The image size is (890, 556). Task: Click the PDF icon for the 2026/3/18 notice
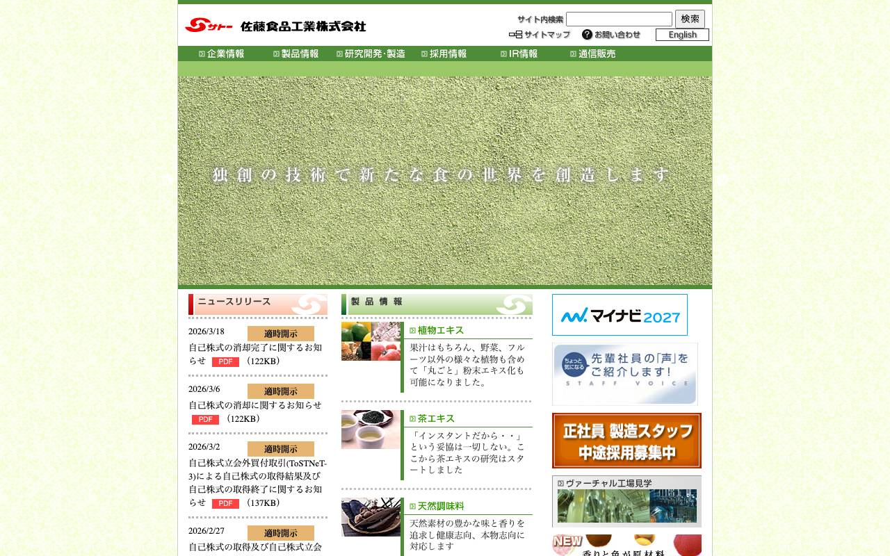(x=225, y=361)
